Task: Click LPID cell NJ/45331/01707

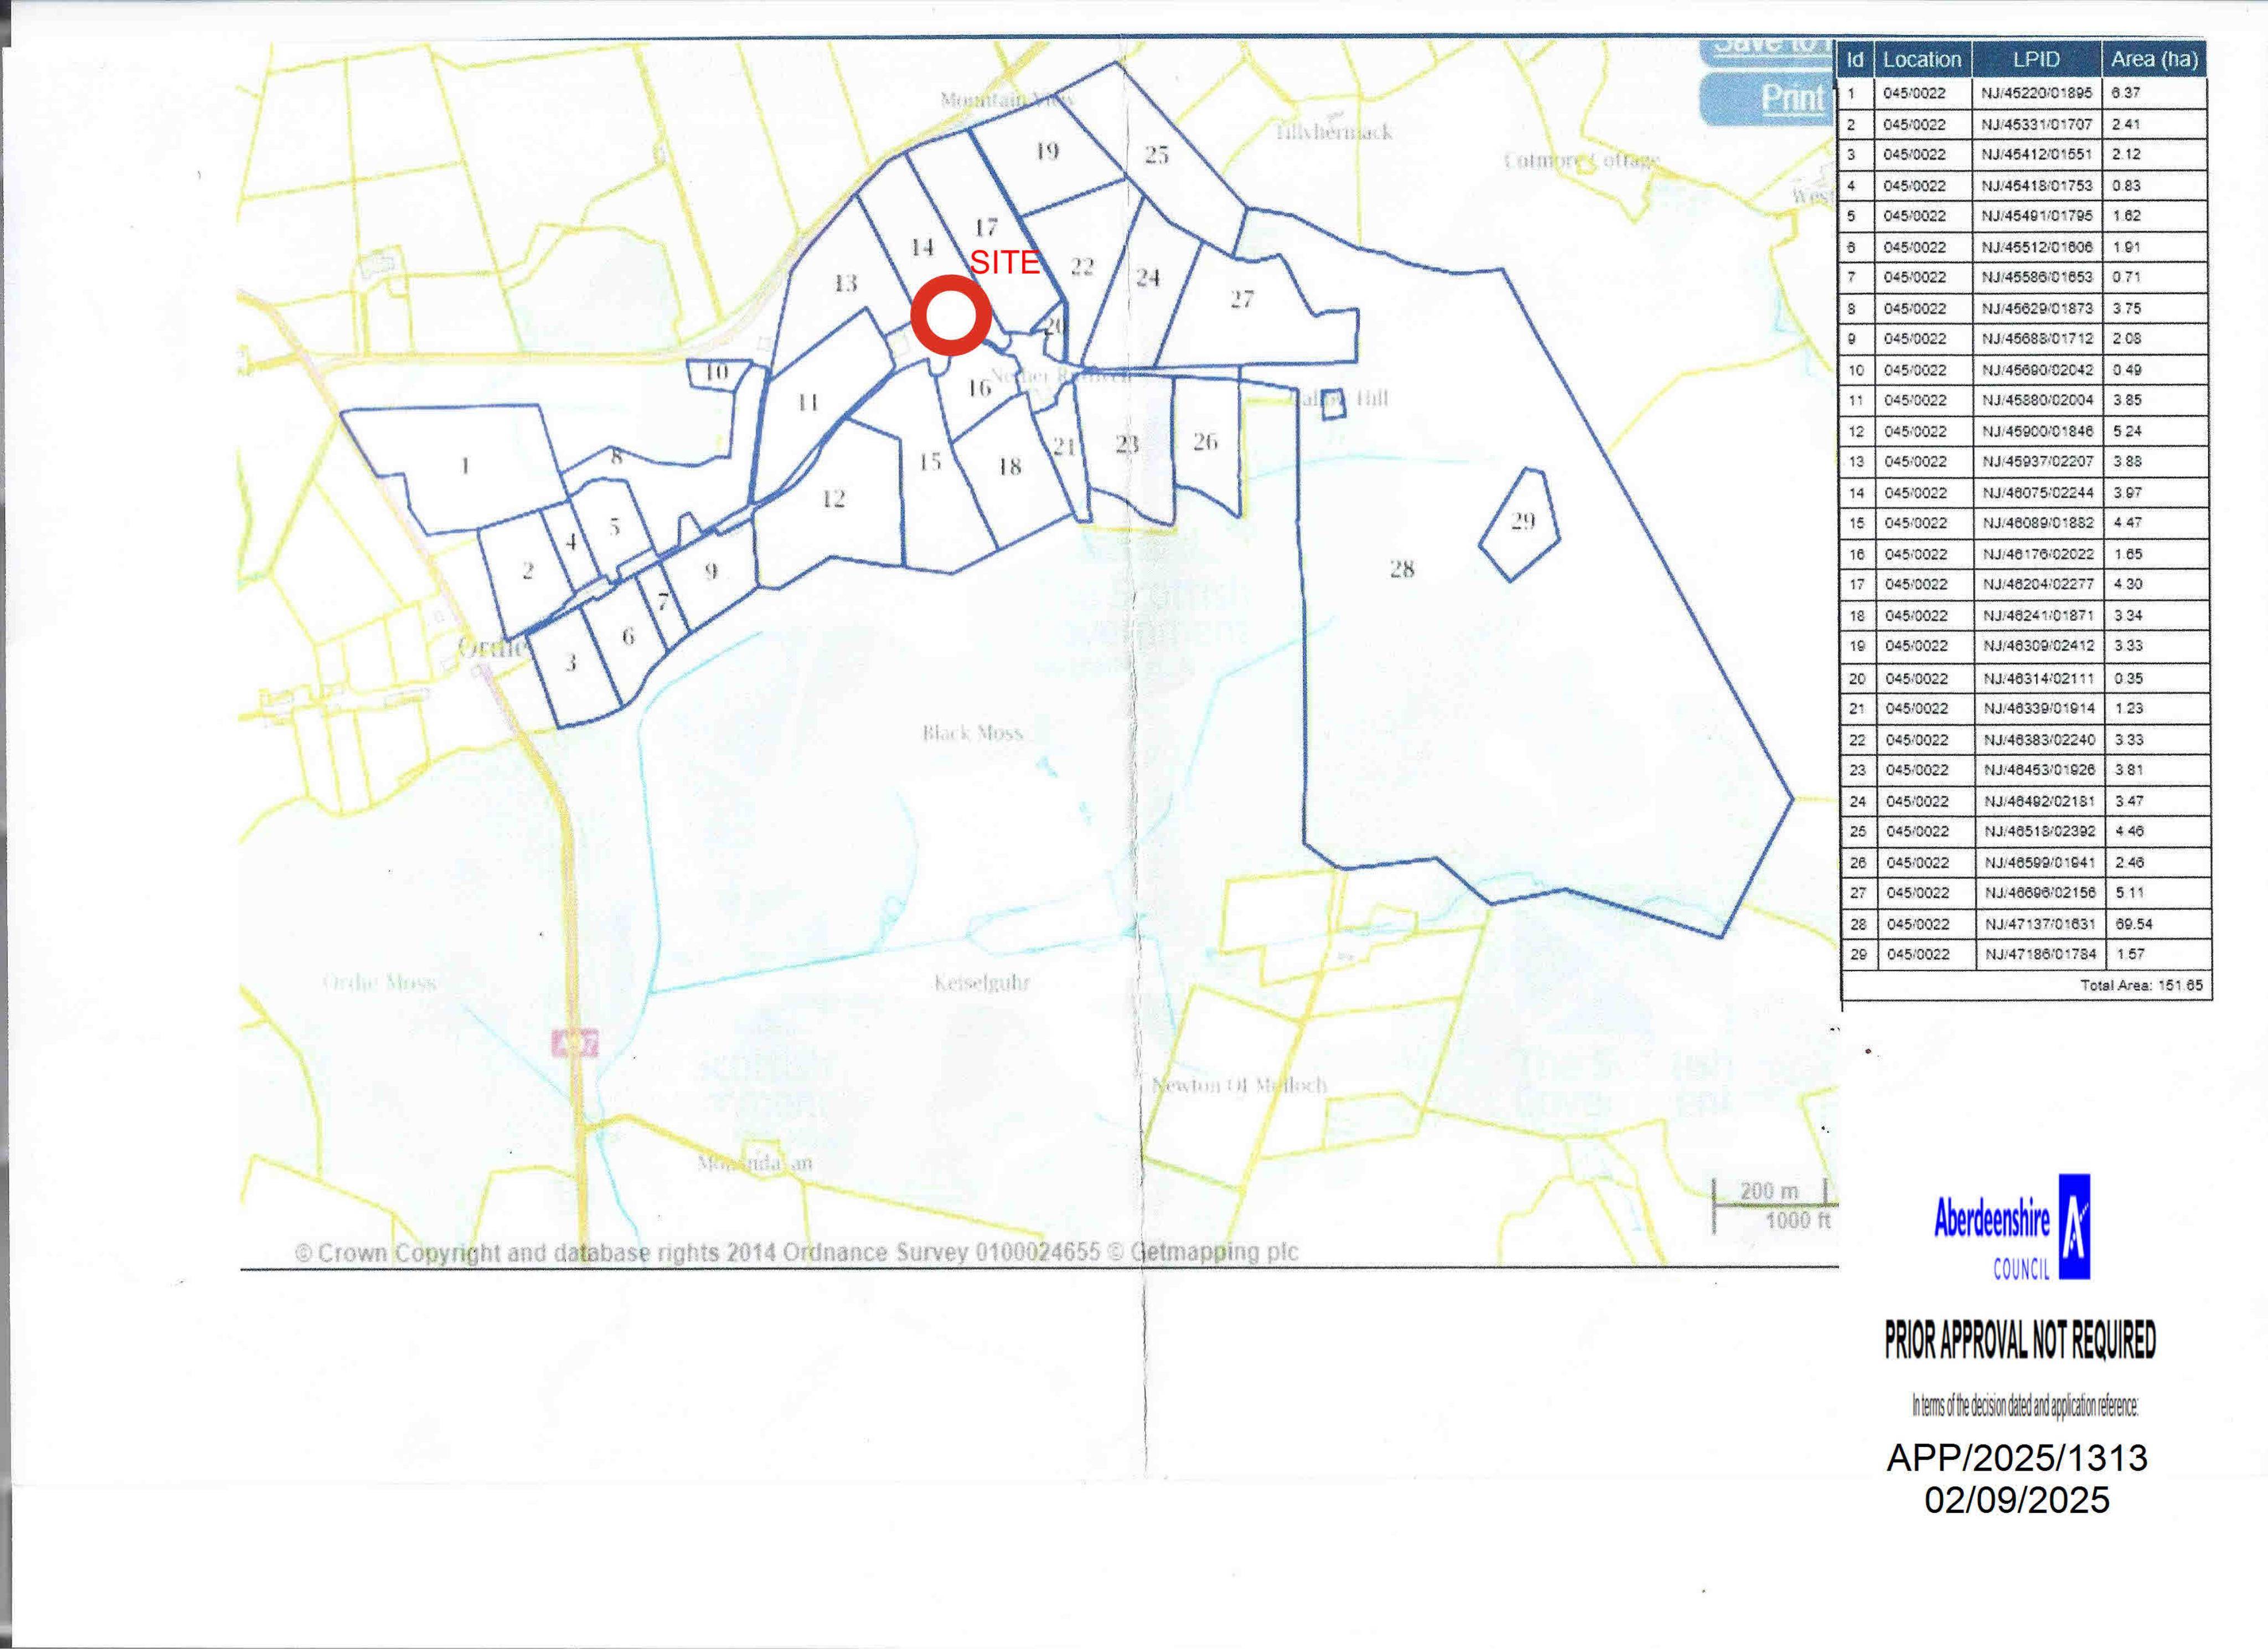Action: tap(2036, 124)
